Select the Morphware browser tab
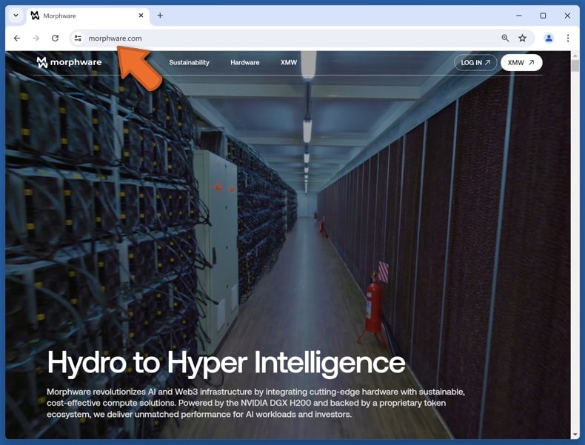The height and width of the screenshot is (445, 585). coord(81,16)
